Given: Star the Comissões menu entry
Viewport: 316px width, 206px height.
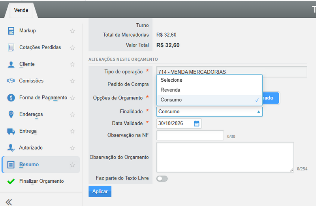Looking at the screenshot, I should click(72, 81).
